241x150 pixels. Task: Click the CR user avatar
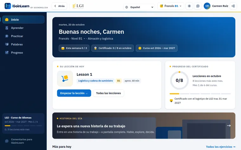207,6
